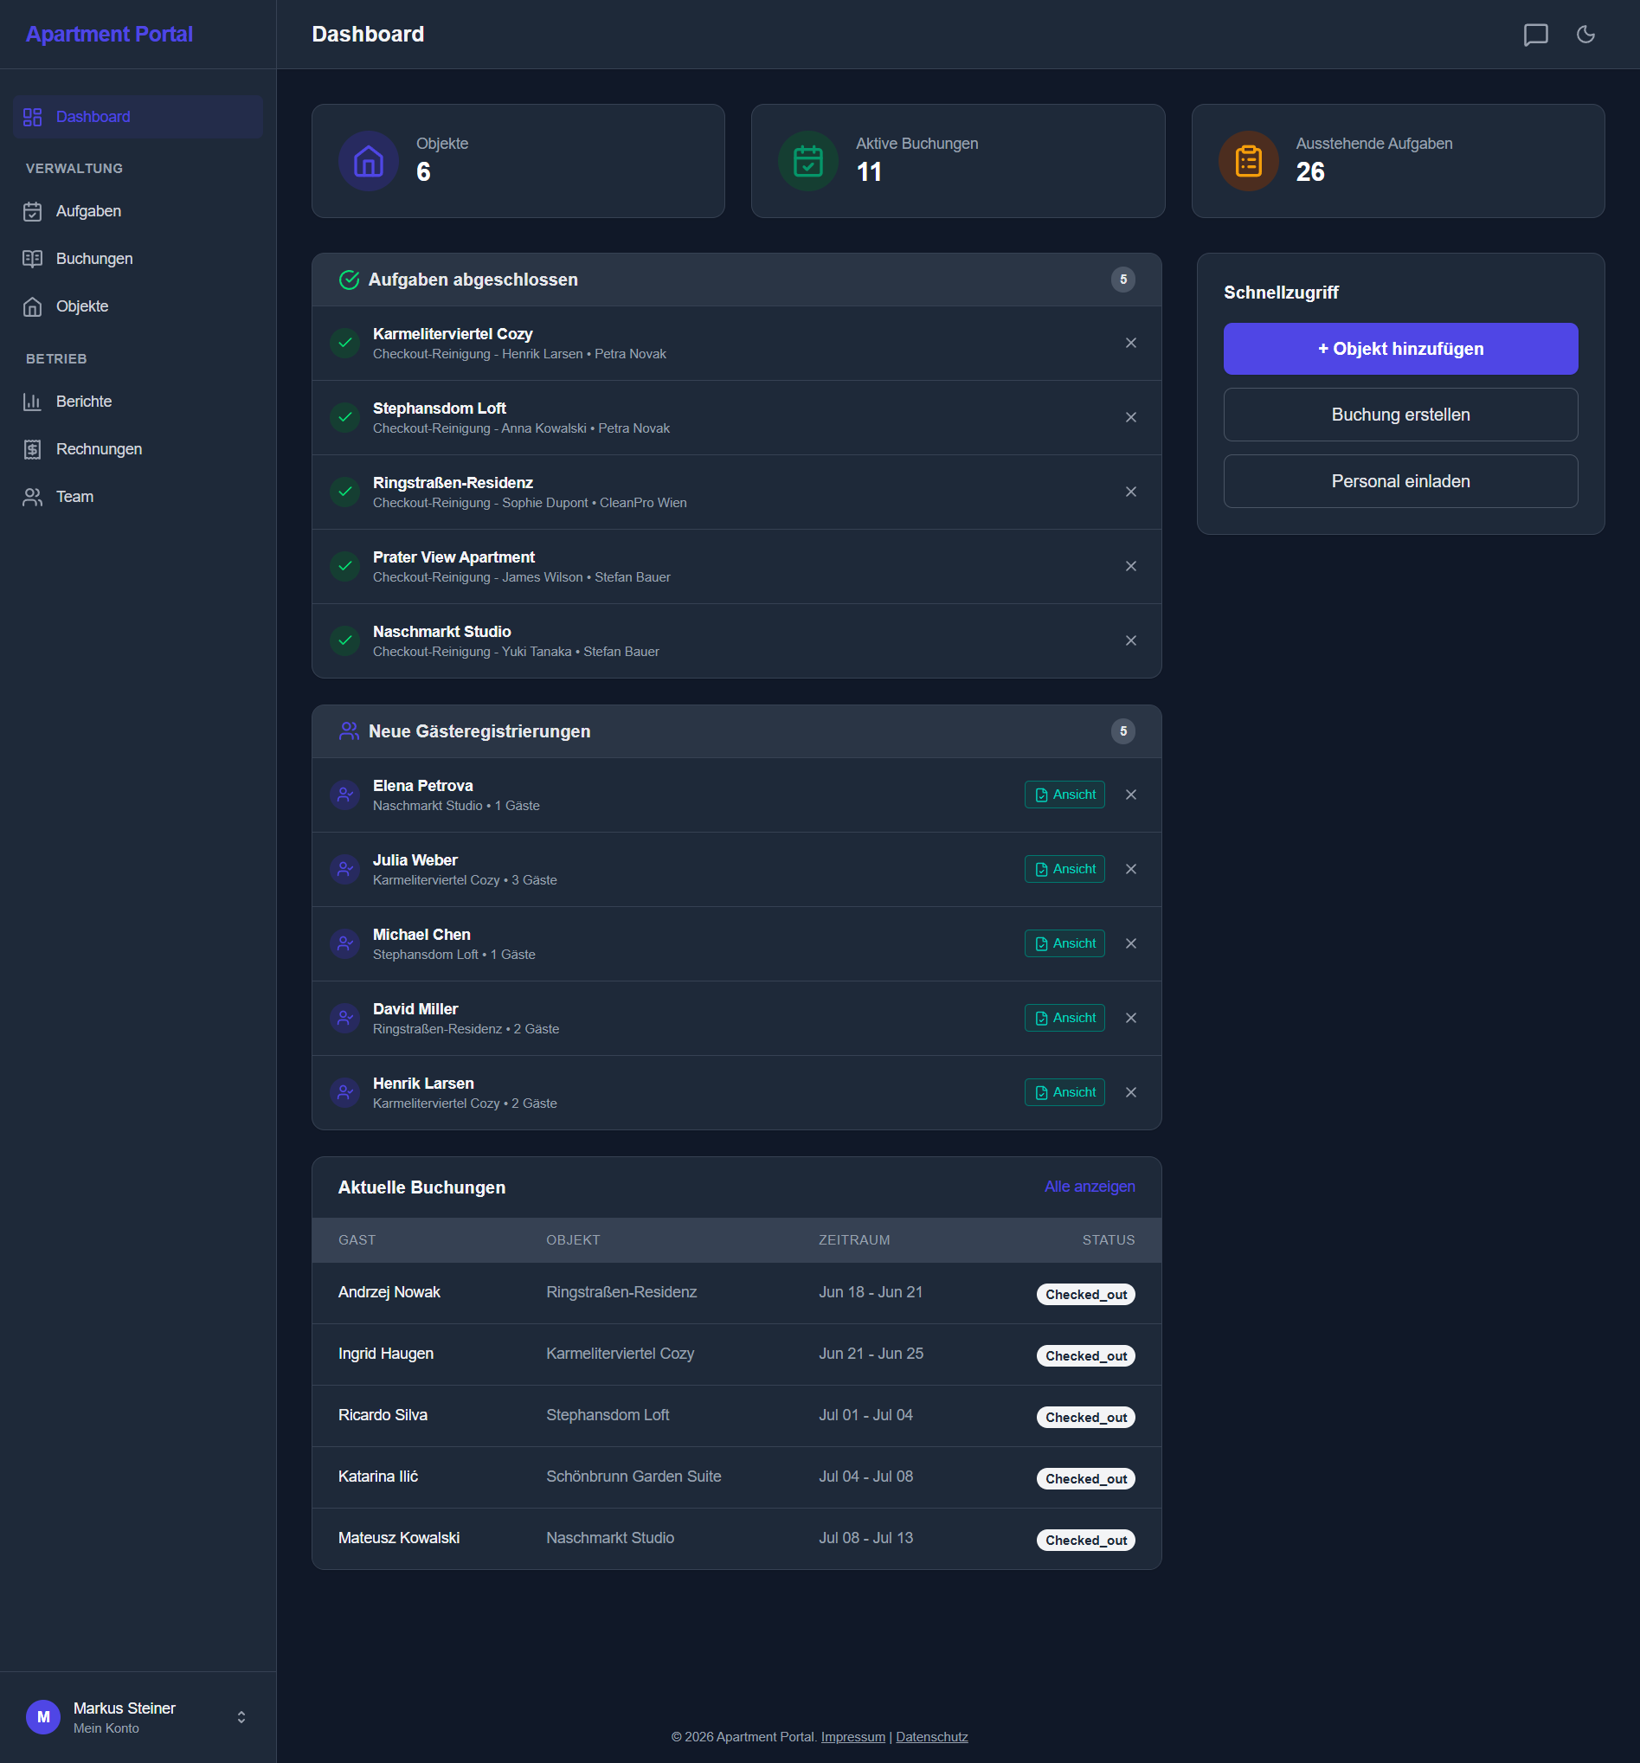Dismiss the Stephansdom Loft completed task
The image size is (1640, 1763).
tap(1131, 417)
